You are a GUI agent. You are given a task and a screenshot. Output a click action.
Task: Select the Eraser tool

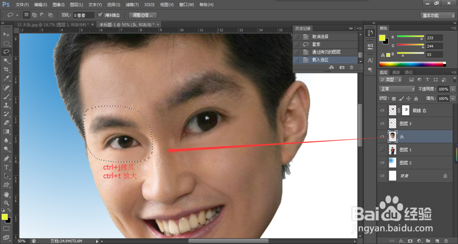6,123
